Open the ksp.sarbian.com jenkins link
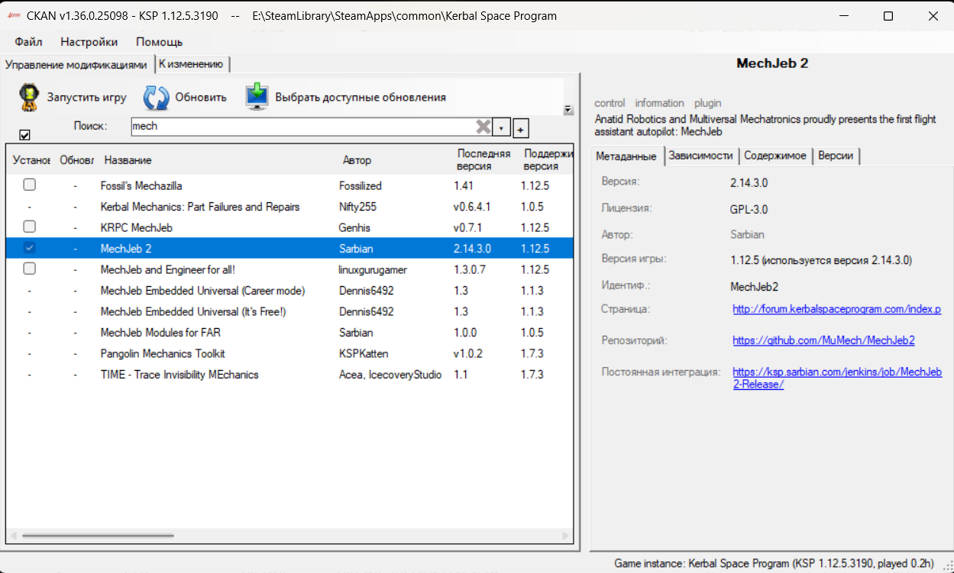 [837, 378]
